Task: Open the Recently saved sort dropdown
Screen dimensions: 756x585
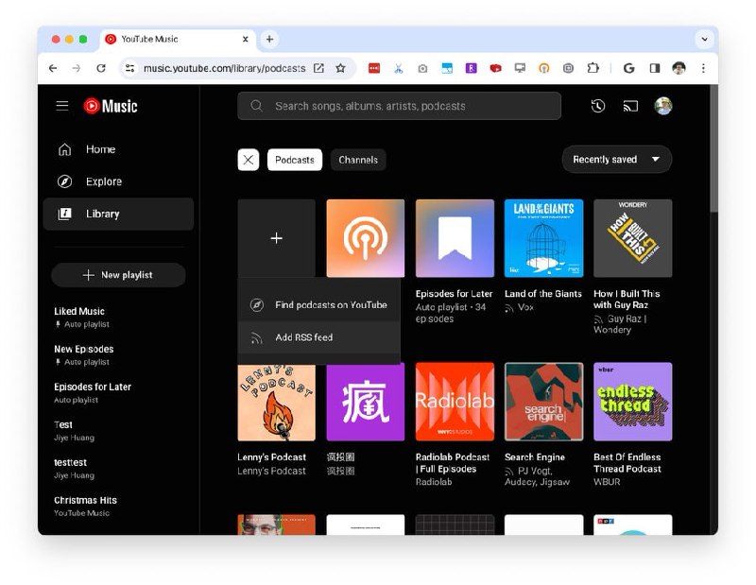Action: [616, 160]
